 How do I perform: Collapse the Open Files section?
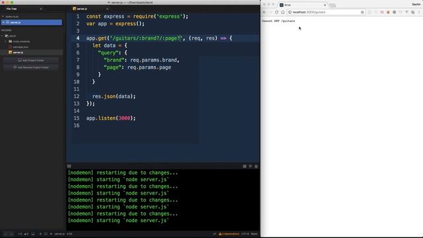(3, 17)
